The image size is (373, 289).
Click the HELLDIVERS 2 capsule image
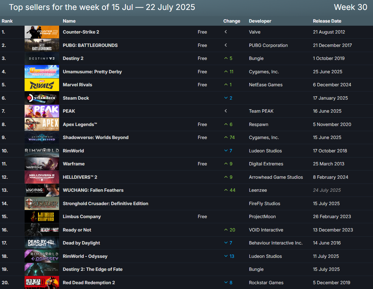coord(42,177)
